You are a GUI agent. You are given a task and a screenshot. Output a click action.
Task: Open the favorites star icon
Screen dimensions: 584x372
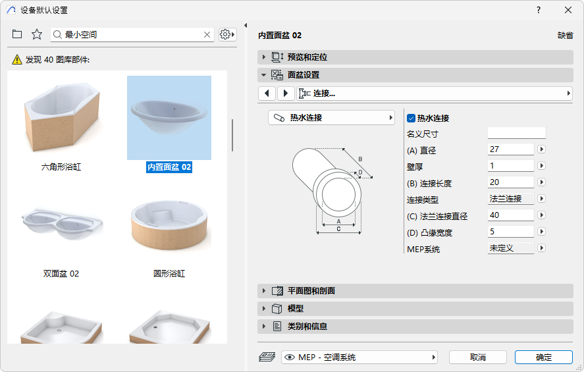[36, 34]
